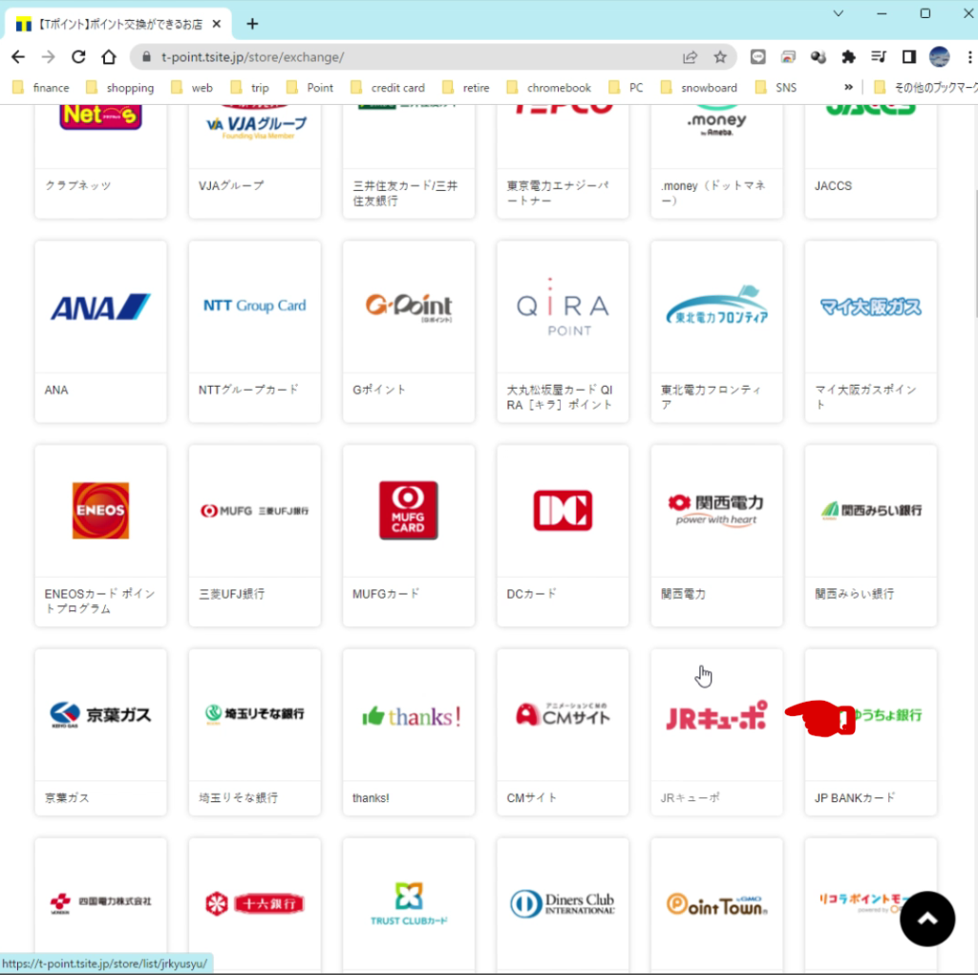Screen dimensions: 978x975
Task: Go back to the previous page
Action: (x=18, y=57)
